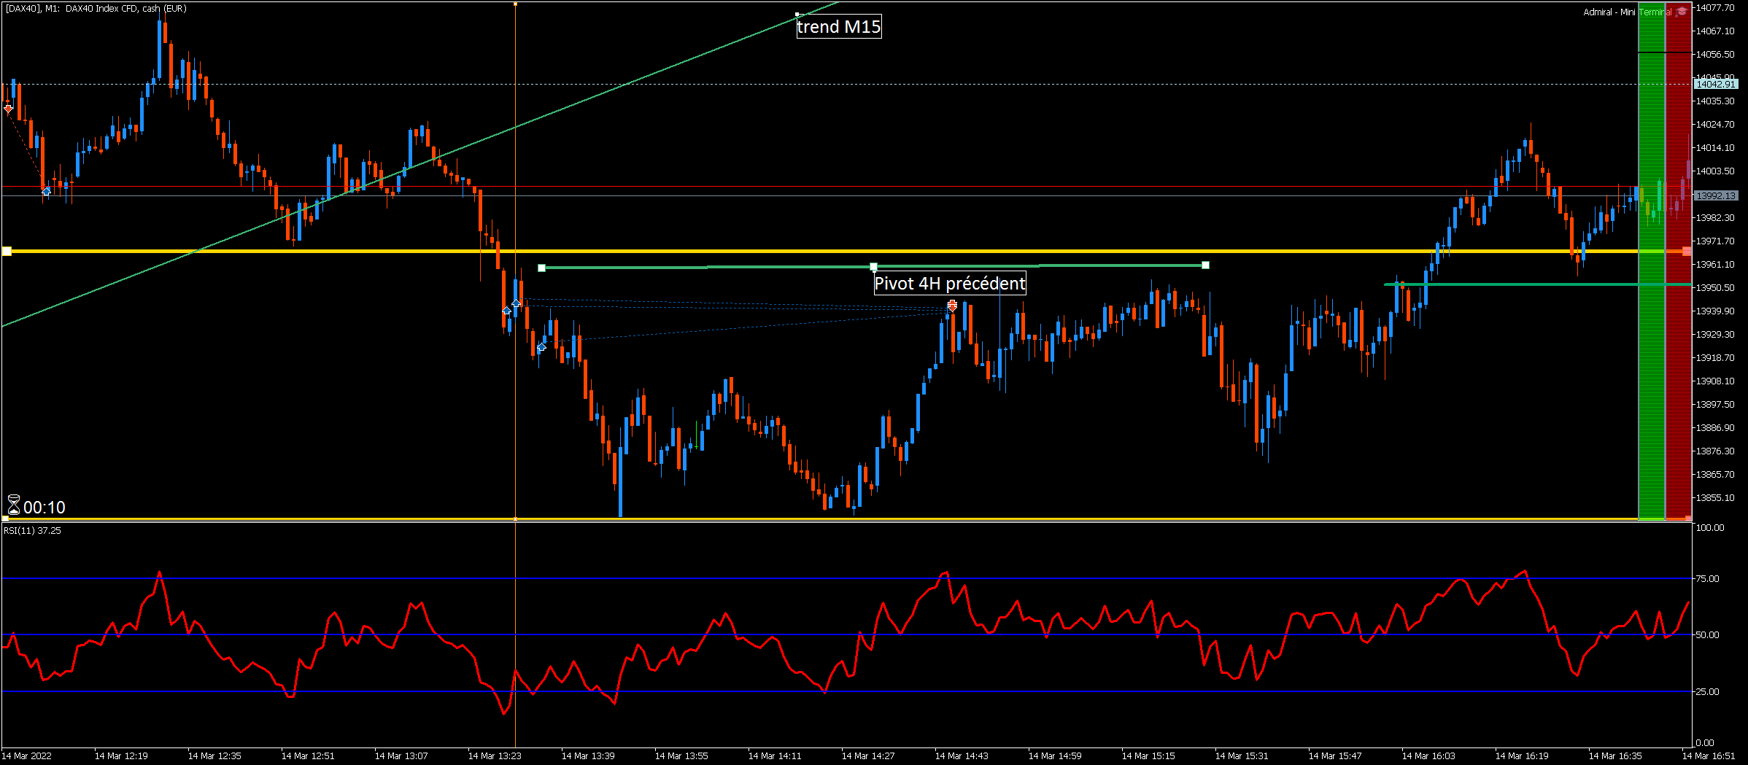
Task: Select the left anchor of the green Pivot line
Action: [x=541, y=268]
